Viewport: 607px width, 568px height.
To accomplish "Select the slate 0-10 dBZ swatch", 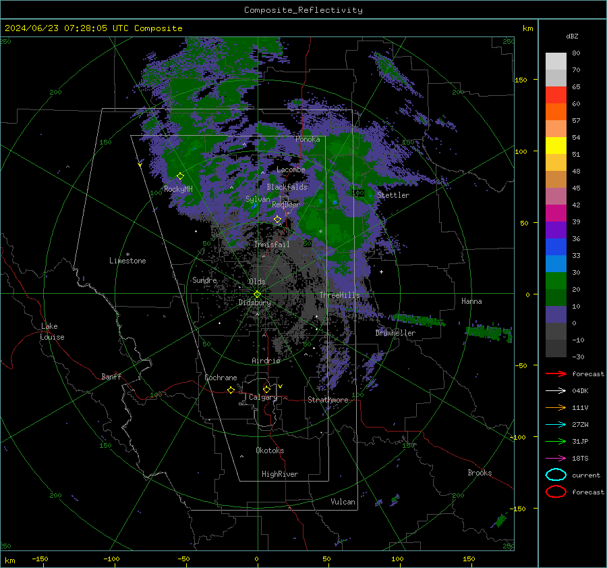I will (556, 315).
